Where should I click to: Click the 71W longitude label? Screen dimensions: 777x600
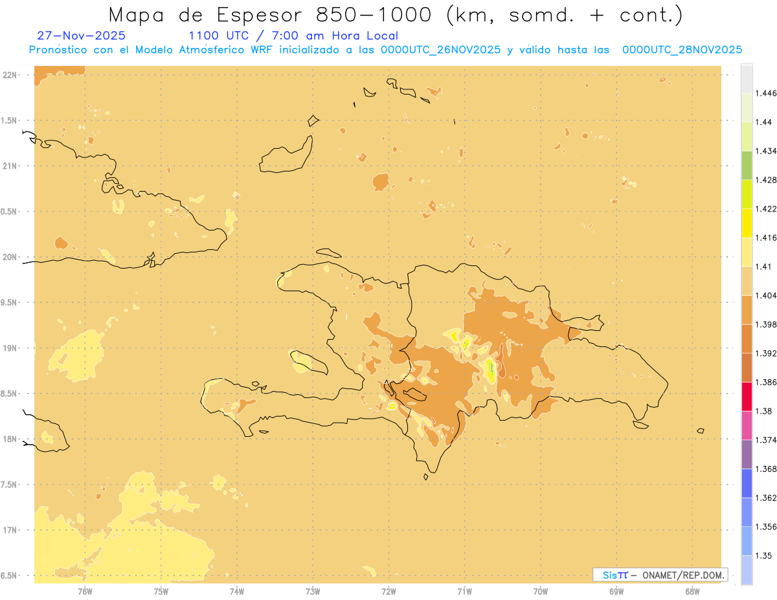(x=464, y=591)
